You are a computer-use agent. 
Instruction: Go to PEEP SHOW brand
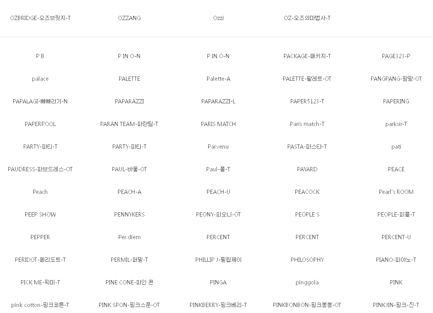pyautogui.click(x=40, y=215)
